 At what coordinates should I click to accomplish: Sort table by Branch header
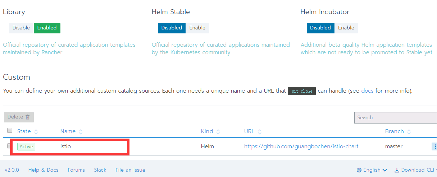[x=395, y=131]
